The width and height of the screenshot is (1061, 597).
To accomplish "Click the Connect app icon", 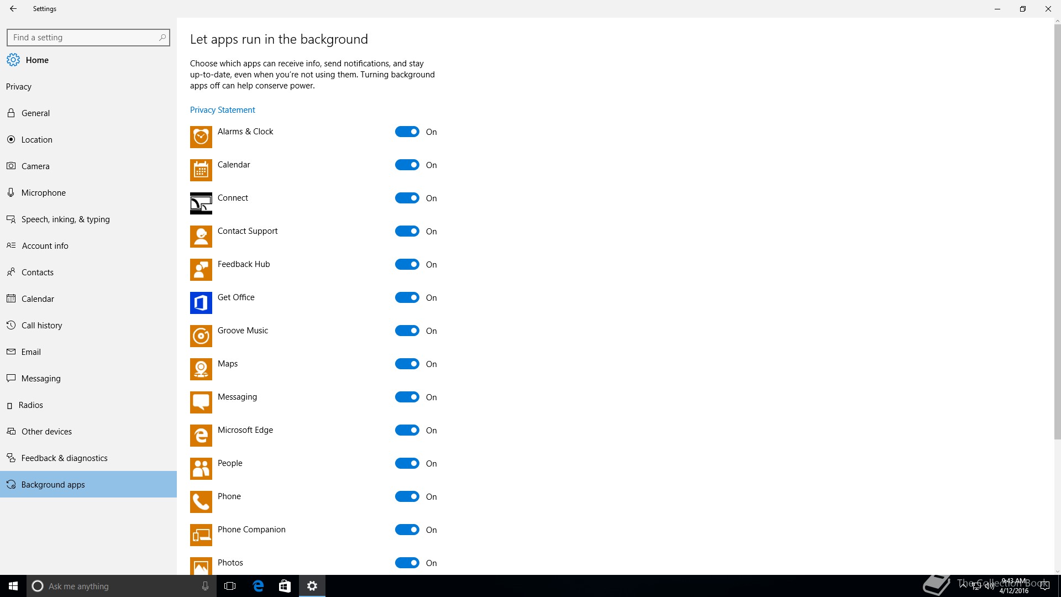I will pyautogui.click(x=201, y=203).
